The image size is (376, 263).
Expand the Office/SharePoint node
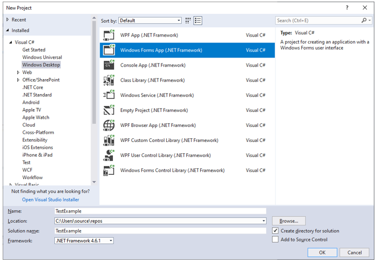click(x=18, y=80)
